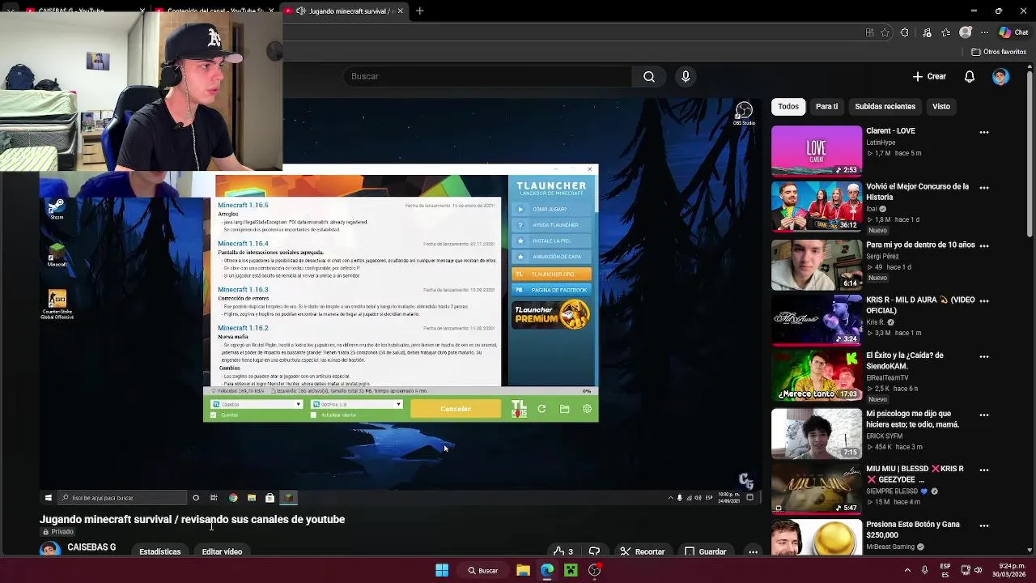This screenshot has width=1036, height=583.
Task: Click the TLauncher.org orange button
Action: (x=551, y=274)
